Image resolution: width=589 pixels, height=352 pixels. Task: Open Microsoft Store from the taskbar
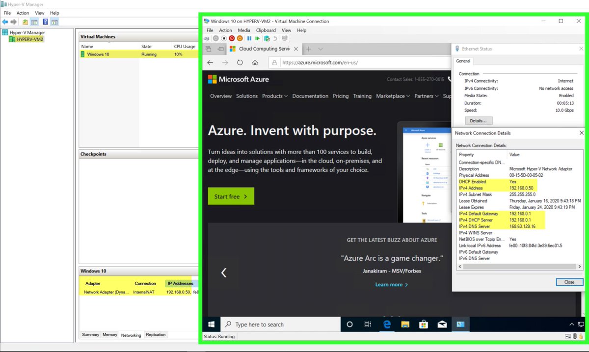click(424, 325)
